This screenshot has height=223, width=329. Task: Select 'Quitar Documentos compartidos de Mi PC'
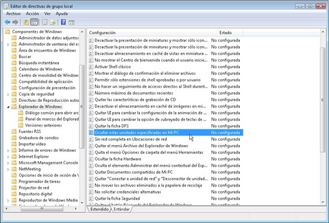[x=134, y=172]
